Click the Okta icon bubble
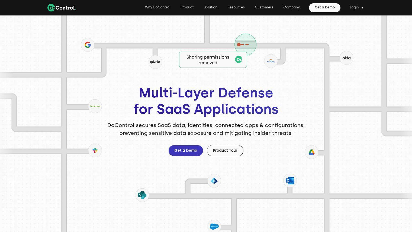Viewport: 412px width, 232px height. [x=347, y=58]
